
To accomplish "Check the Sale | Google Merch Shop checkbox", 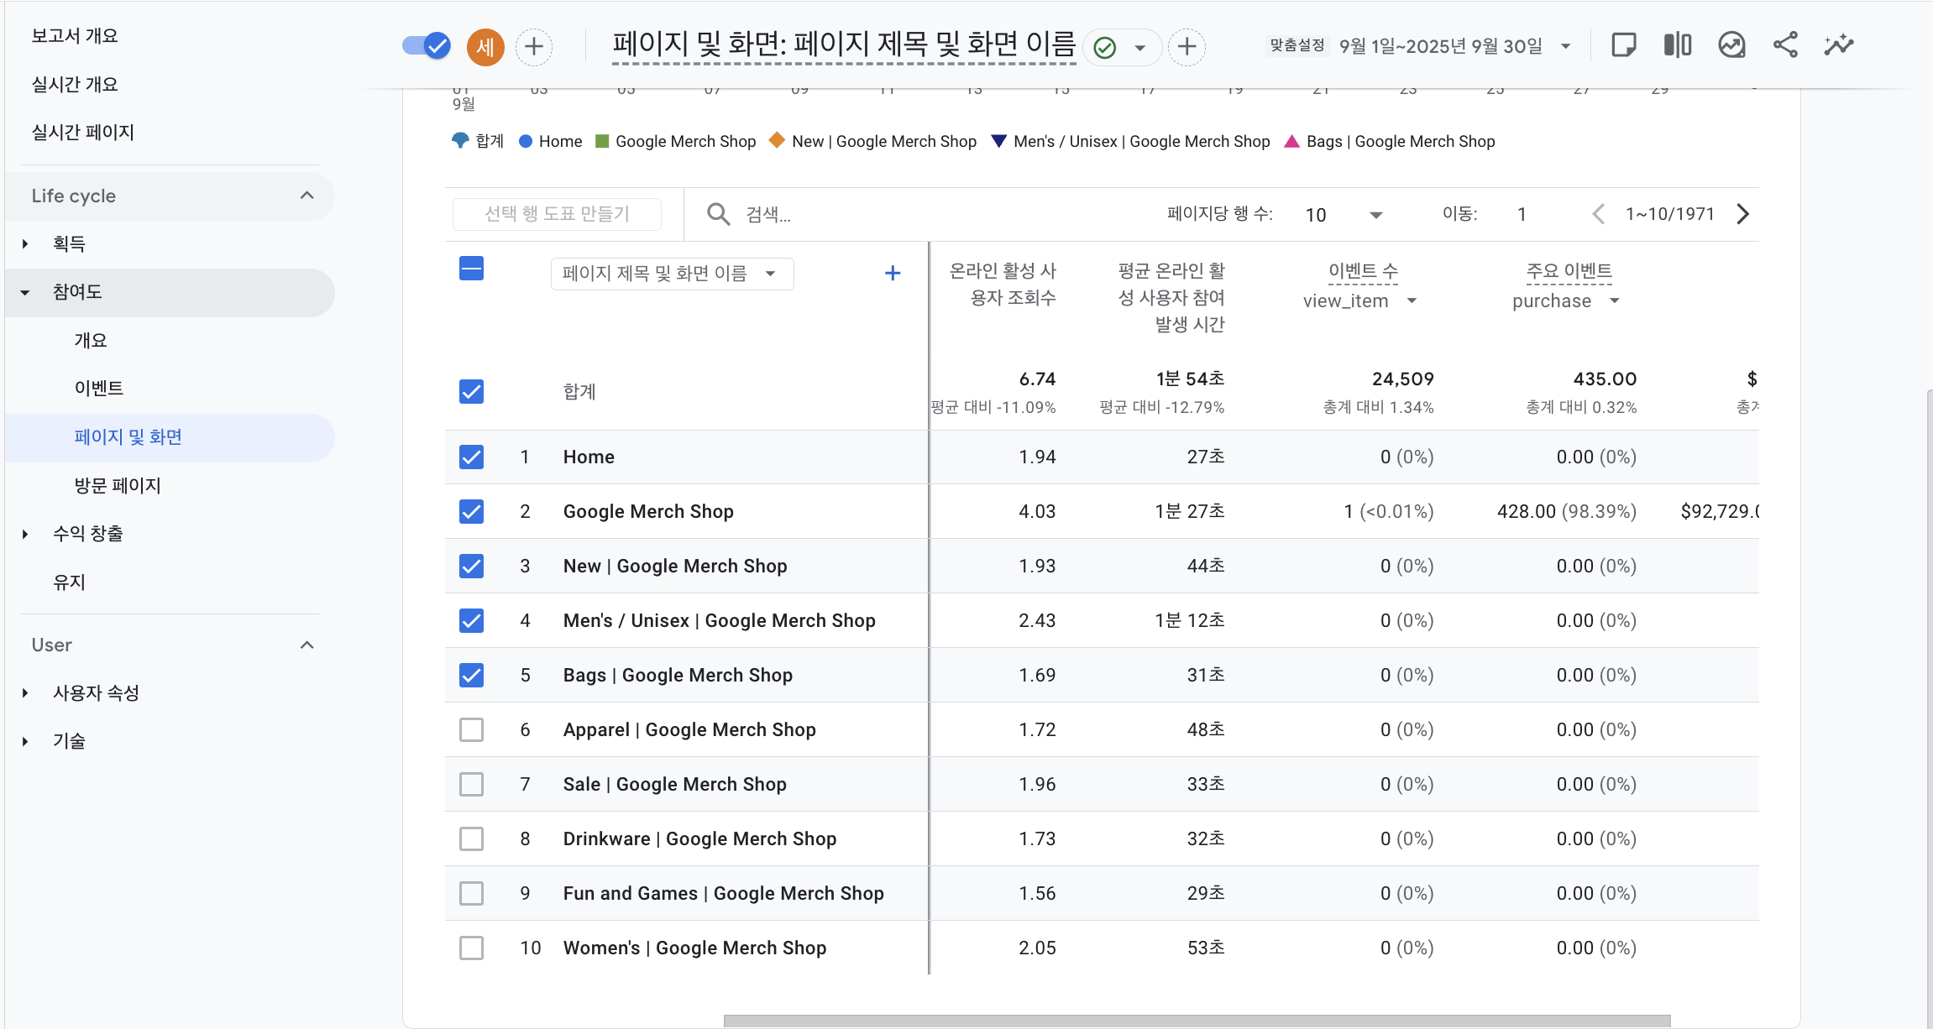I will pos(471,784).
